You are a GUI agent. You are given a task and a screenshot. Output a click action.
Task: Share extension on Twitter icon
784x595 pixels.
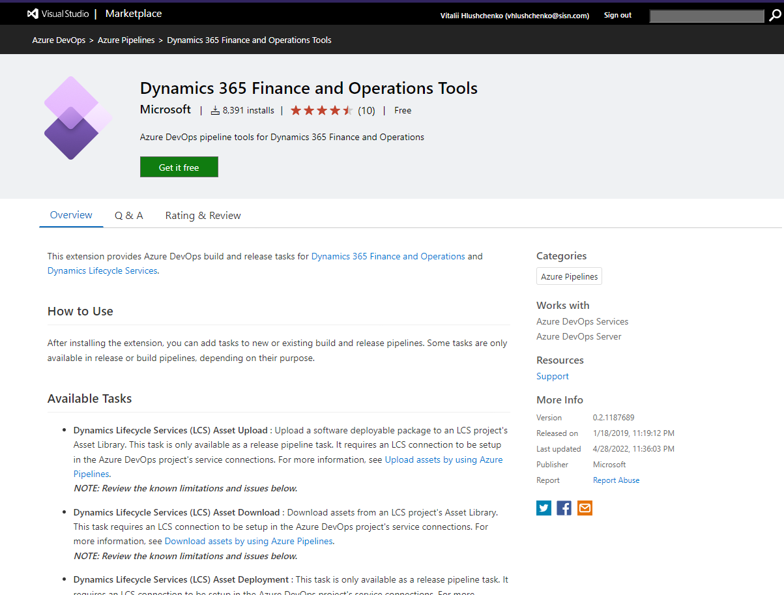click(x=544, y=508)
